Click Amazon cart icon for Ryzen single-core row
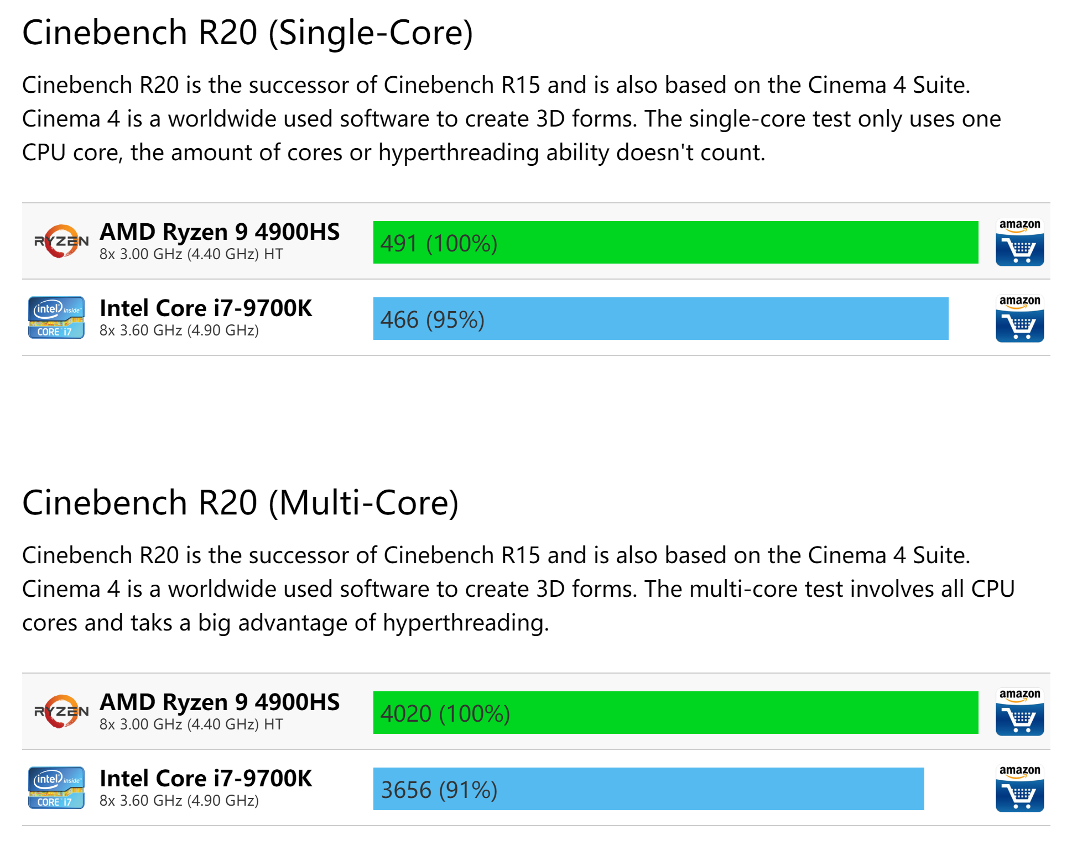 1019,243
